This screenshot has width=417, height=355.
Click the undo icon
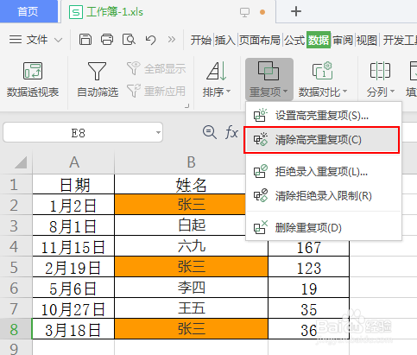point(150,40)
